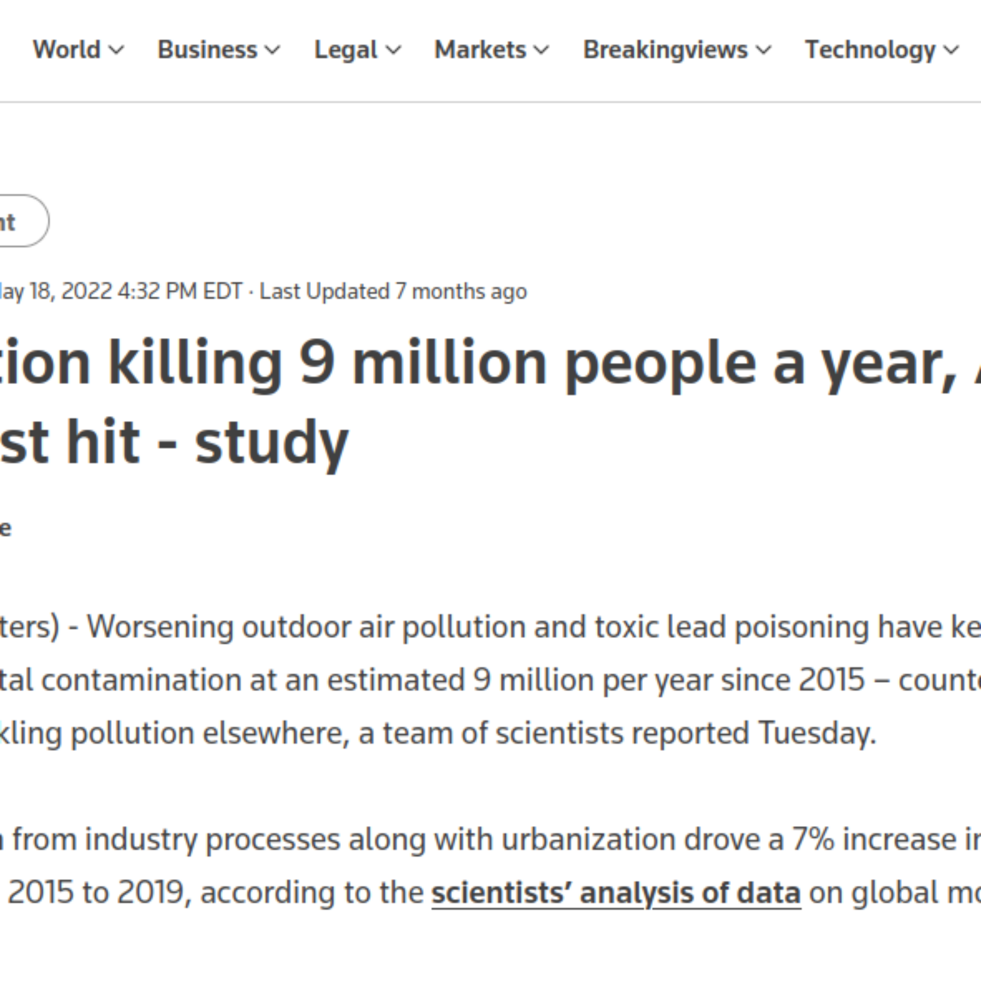The image size is (981, 981).
Task: Expand the Breakingviews dropdown chevron
Action: pos(763,50)
